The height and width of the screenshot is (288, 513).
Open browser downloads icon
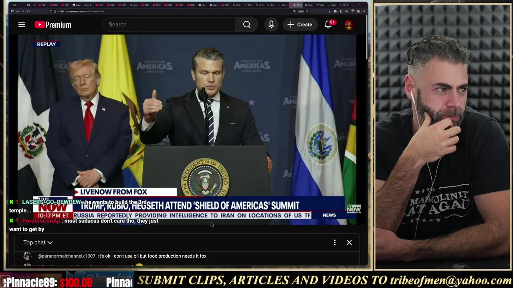point(330,11)
